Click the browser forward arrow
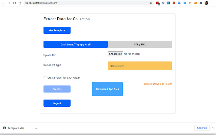Image resolution: width=216 pixels, height=135 pixels. (x=9, y=3)
